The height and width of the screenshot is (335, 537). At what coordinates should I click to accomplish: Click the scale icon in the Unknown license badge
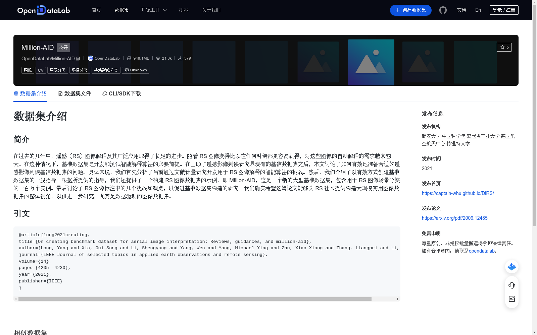[127, 70]
